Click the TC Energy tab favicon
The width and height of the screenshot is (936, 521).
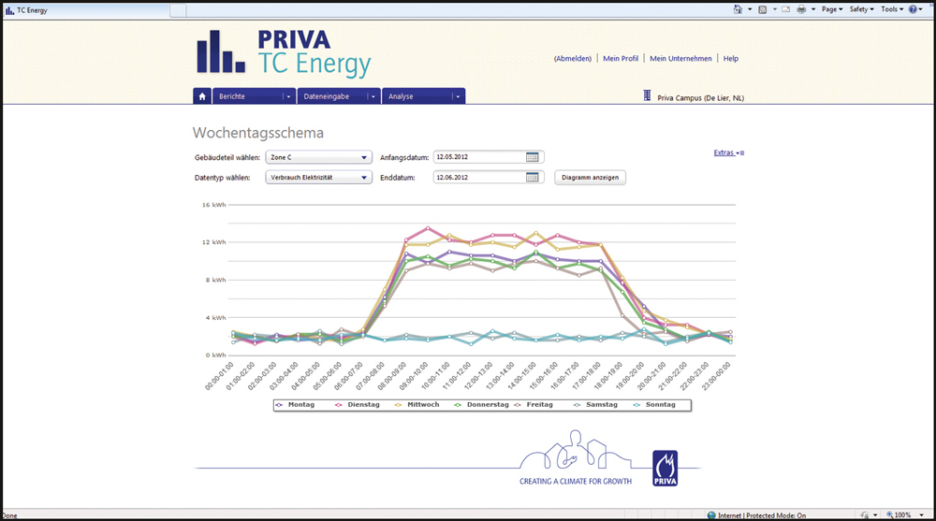[9, 10]
